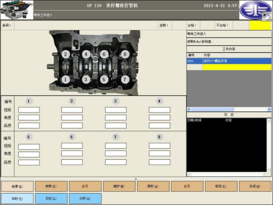This screenshot has width=273, height=205.
Task: Click the 角度 field for bolt 1
Action: coord(29,117)
